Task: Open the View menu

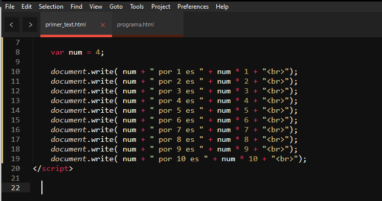Action: tap(96, 7)
